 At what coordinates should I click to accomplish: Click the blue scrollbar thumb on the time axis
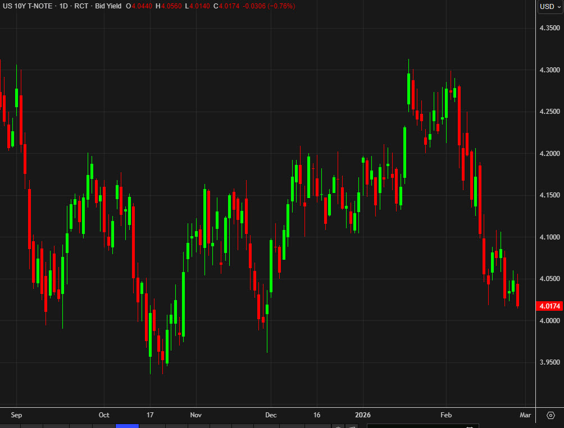[x=128, y=426]
